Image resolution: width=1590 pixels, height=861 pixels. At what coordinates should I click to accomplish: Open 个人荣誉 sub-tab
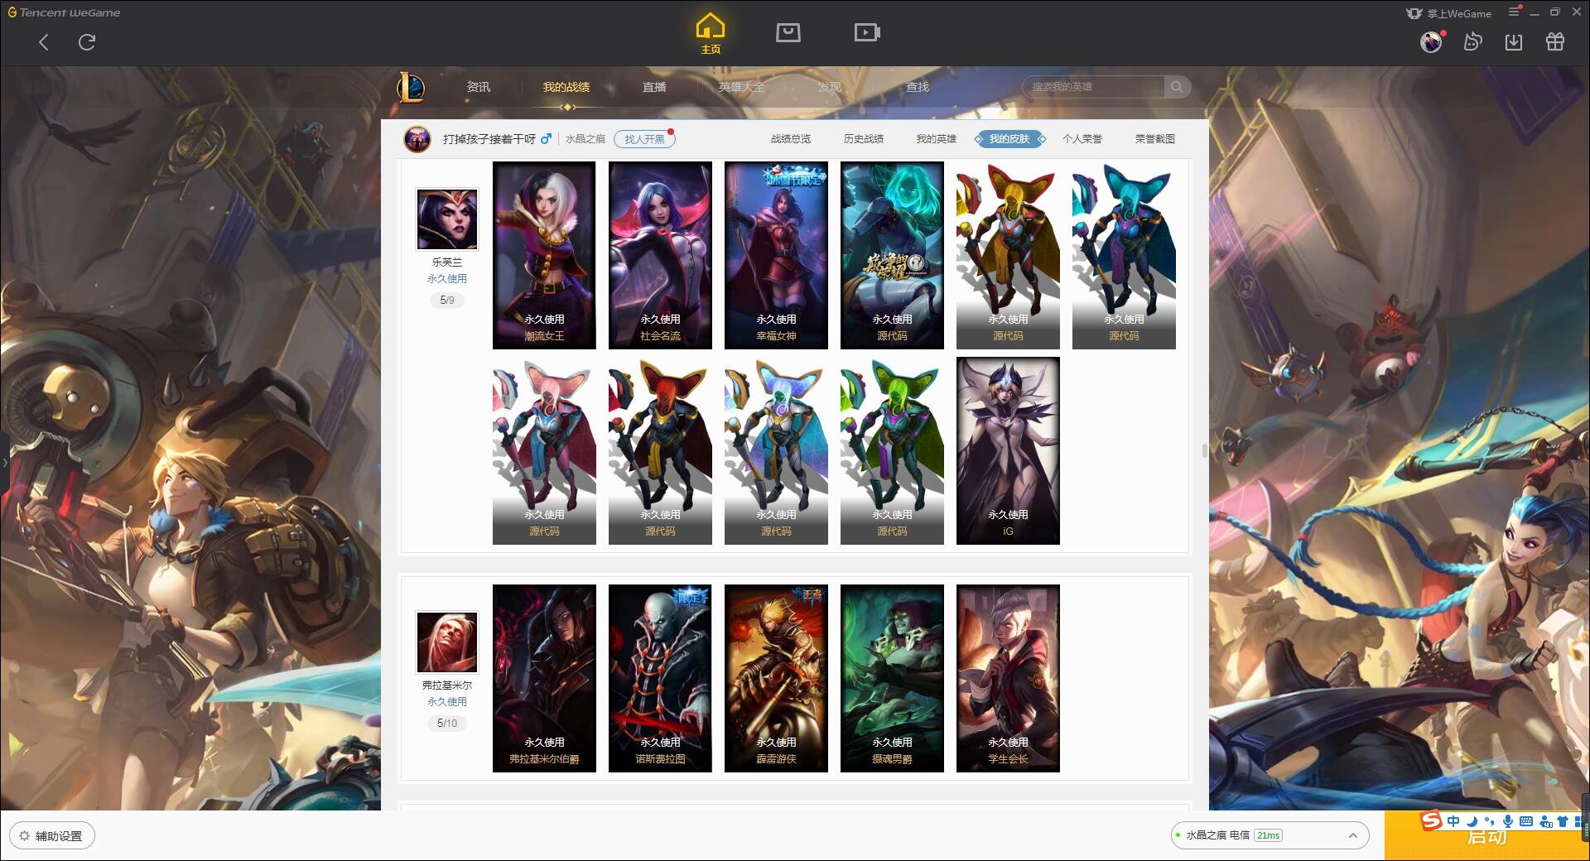point(1082,139)
